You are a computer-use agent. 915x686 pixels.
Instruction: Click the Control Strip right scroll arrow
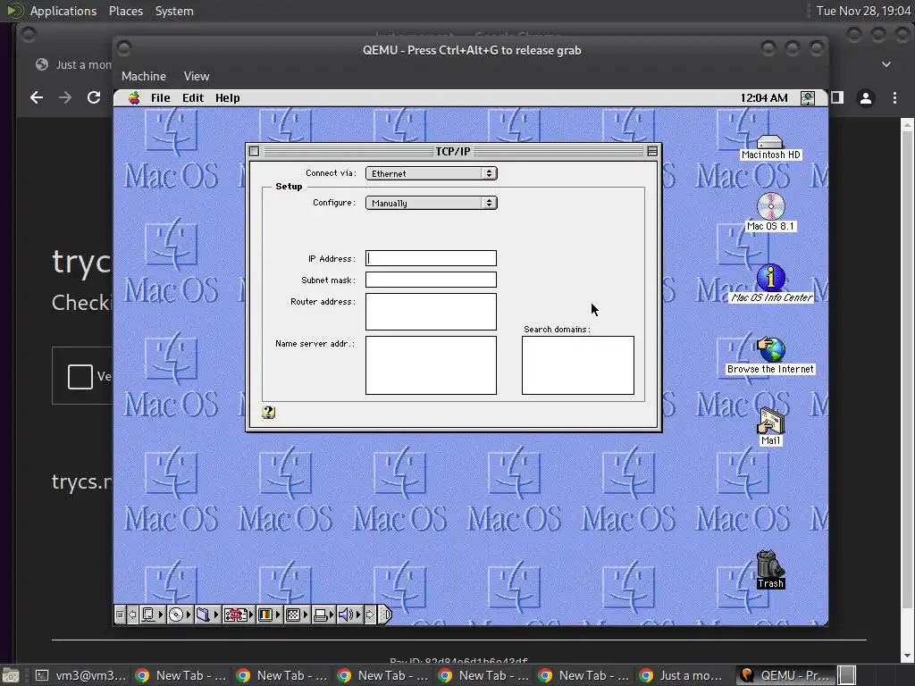tap(370, 615)
